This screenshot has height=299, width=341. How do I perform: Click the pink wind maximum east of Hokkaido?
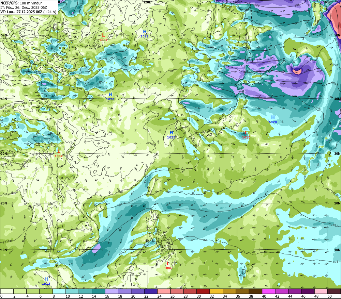coord(297,71)
